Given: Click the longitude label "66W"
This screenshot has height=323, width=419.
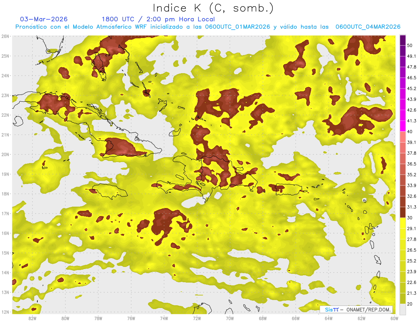Looking at the screenshot, I should click(x=296, y=318).
